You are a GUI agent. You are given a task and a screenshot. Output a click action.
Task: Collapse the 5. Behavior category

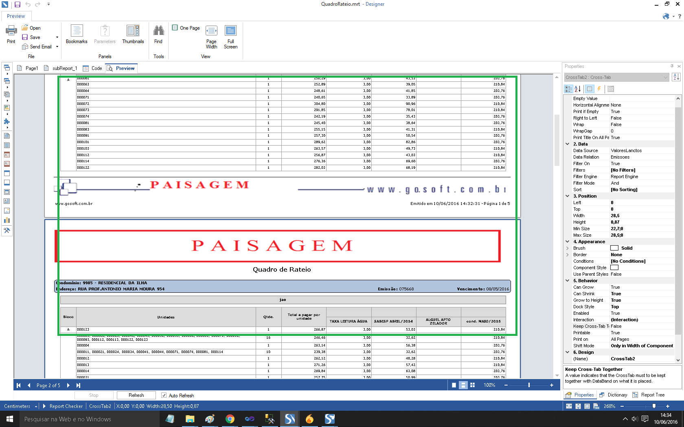(x=568, y=281)
